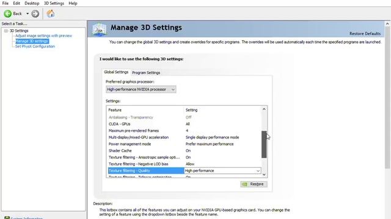Click the System Information icon
This screenshot has height=219, width=391.
coord(7,218)
